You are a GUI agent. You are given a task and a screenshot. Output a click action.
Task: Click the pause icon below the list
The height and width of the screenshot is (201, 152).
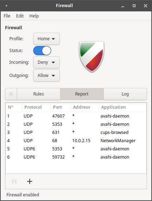14,181
